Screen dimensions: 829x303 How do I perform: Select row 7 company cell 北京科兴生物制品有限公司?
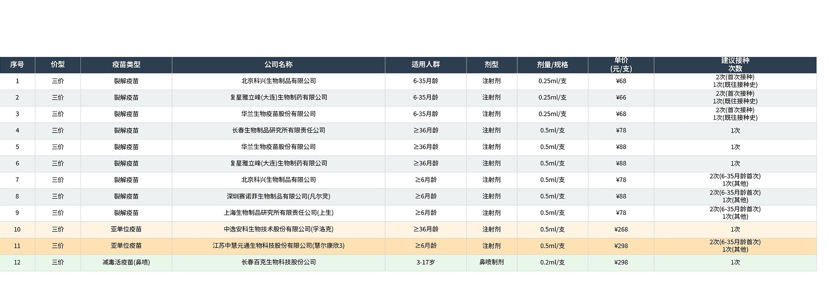278,180
